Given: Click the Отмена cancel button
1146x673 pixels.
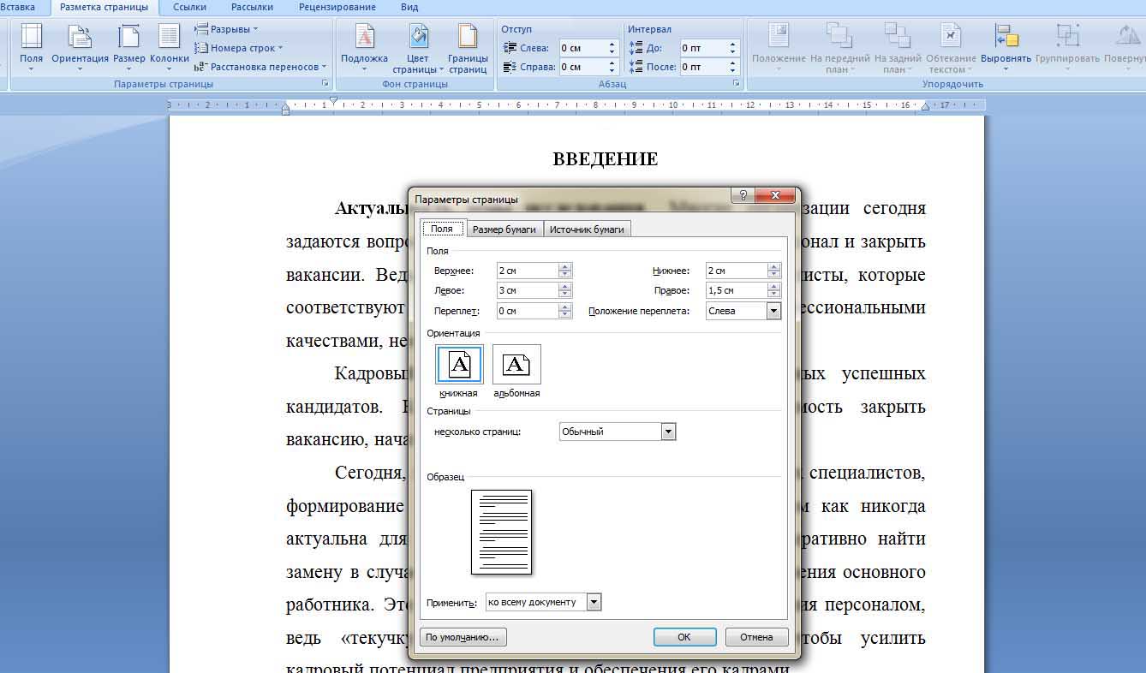Looking at the screenshot, I should pos(756,637).
